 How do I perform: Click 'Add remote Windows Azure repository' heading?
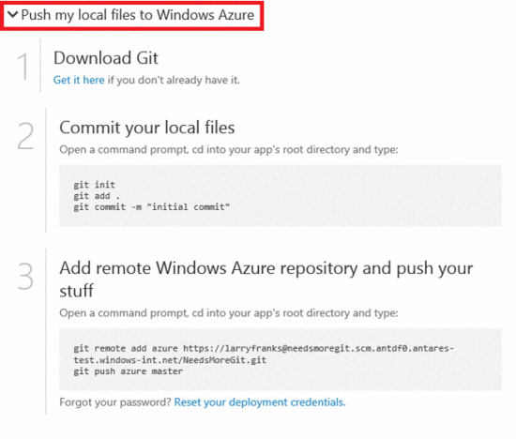(266, 279)
